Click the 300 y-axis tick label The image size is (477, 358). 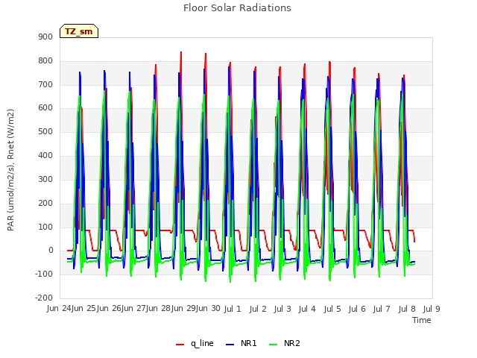(45, 179)
